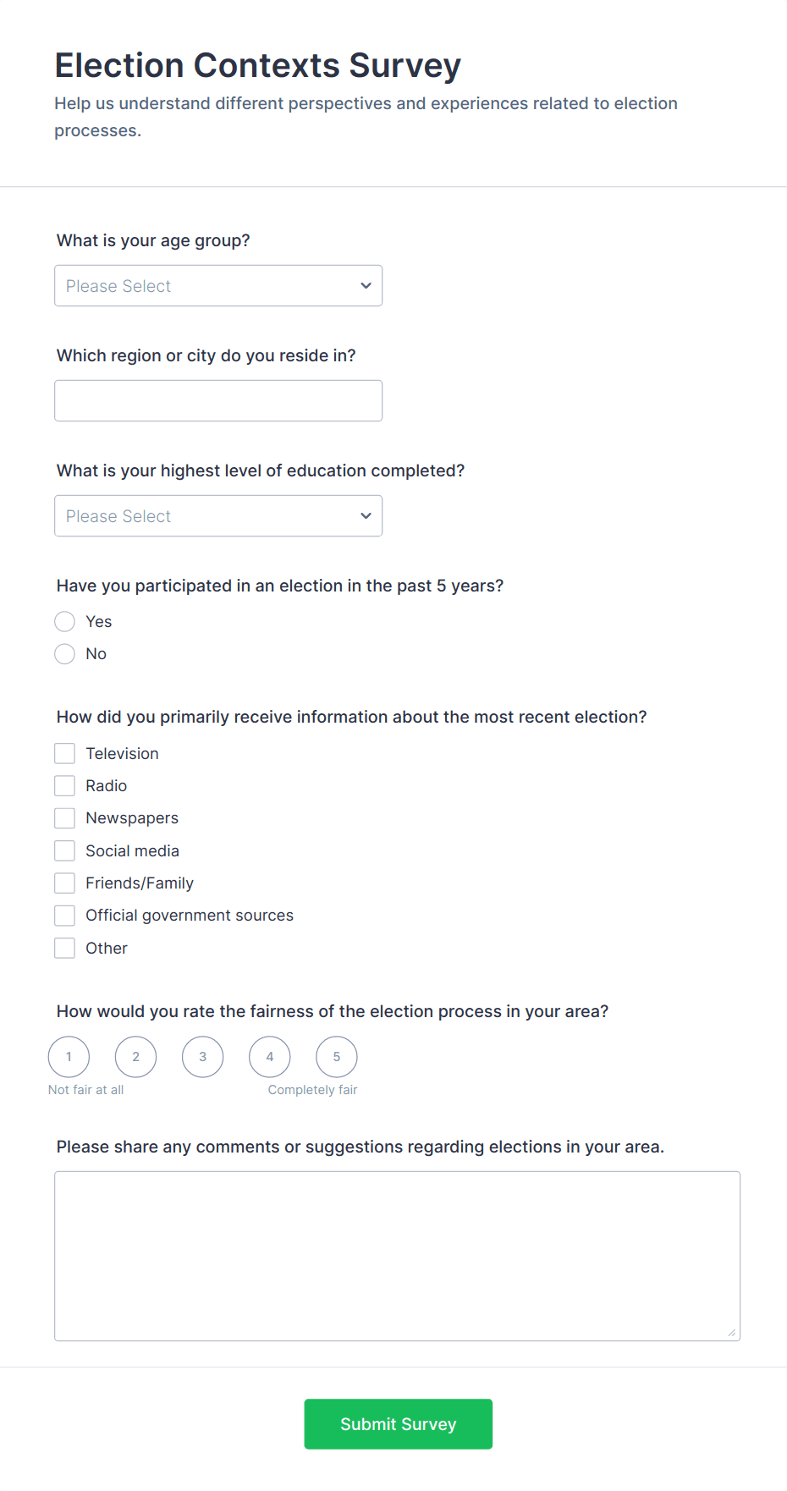This screenshot has height=1491, width=787.
Task: Enable the Newspapers checkbox
Action: (x=65, y=818)
